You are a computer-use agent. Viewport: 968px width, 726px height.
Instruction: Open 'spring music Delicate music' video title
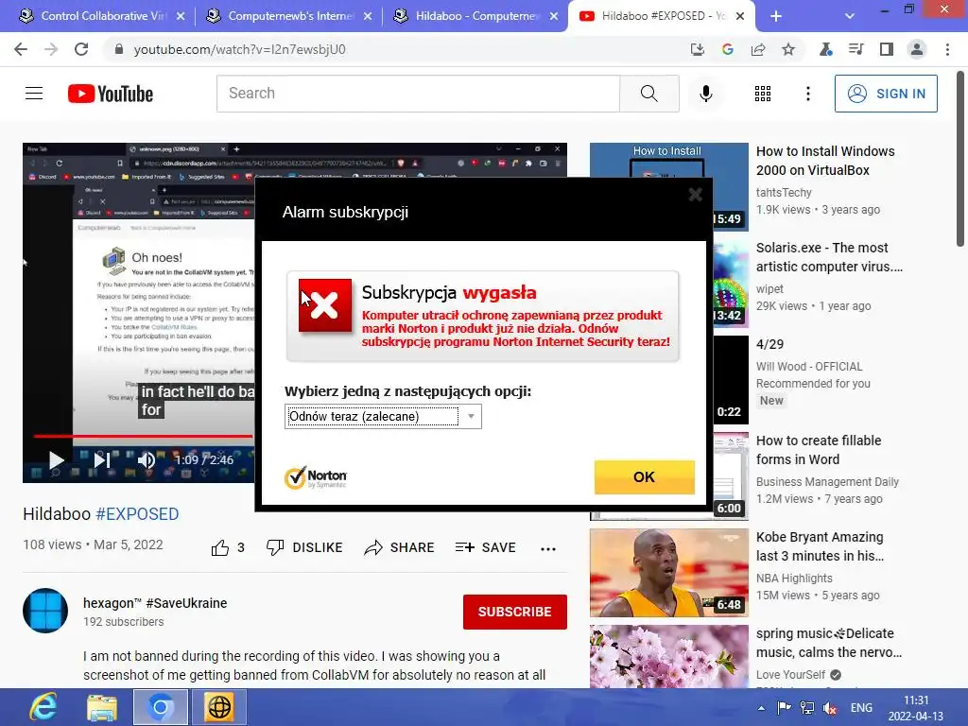pyautogui.click(x=828, y=643)
